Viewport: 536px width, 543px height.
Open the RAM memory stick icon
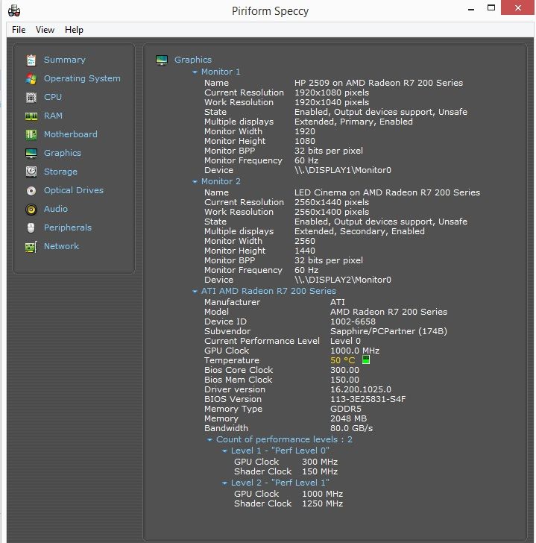(x=31, y=116)
